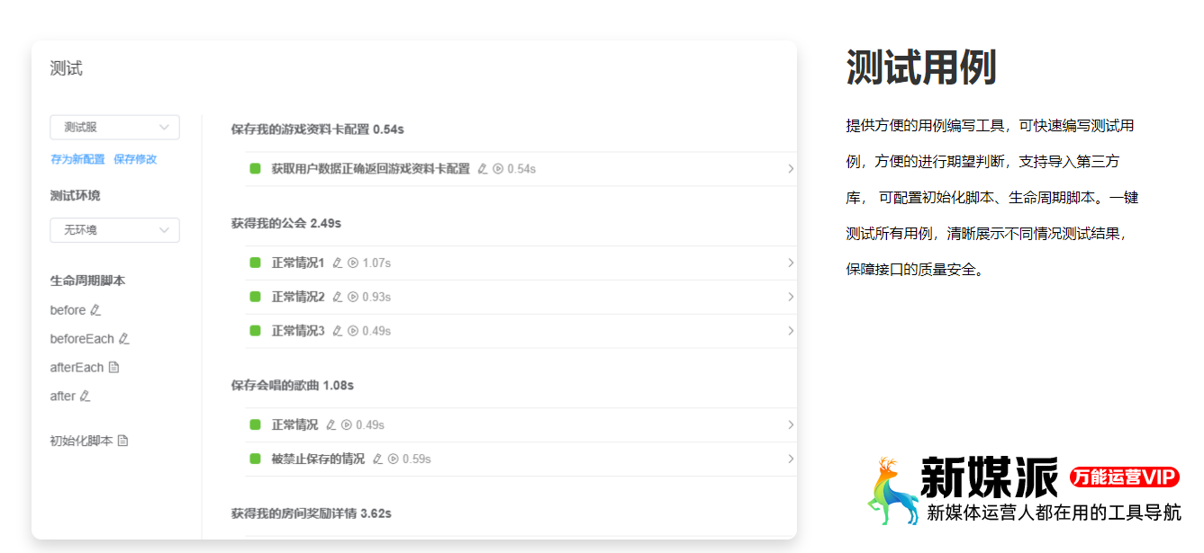Select the 获得我的房间奖励详情 3.62s heading

(x=311, y=514)
